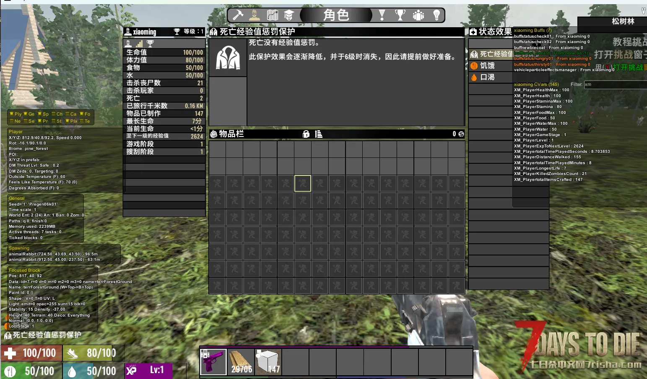Toggle the Plx debug checkbox
The image size is (647, 379).
(68, 121)
